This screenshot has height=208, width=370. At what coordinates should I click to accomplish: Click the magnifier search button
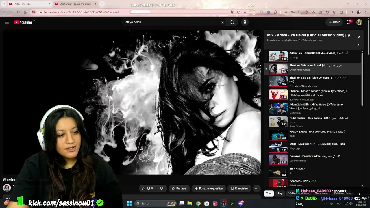point(232,22)
